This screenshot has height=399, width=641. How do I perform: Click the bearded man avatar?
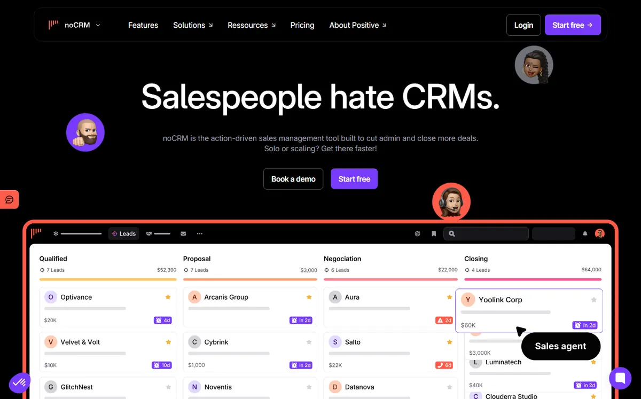(x=85, y=132)
